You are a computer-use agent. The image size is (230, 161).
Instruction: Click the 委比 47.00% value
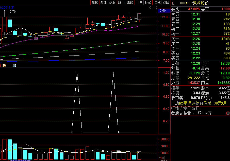(194, 9)
